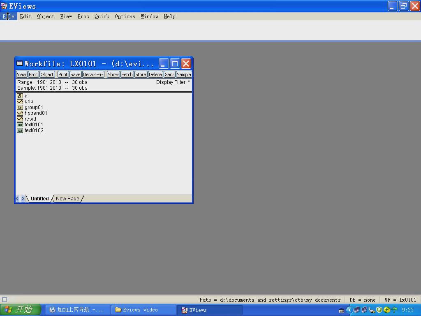The width and height of the screenshot is (421, 316).
Task: Open the Window menu
Action: pos(150,16)
